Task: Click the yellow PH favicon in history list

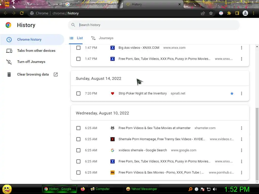Action: point(113,173)
